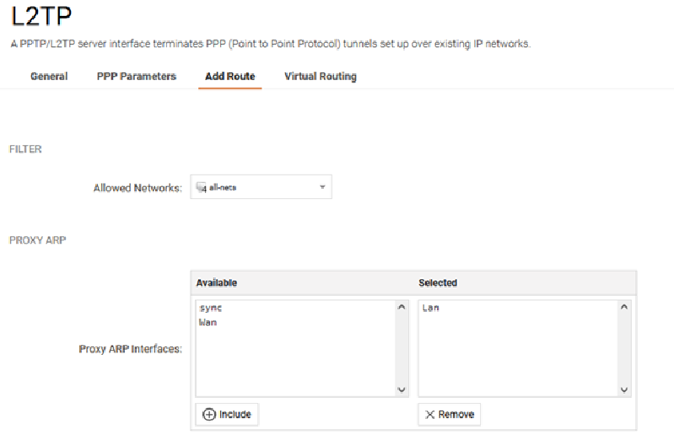Click the plus icon on Include
Image resolution: width=674 pixels, height=435 pixels.
(x=209, y=415)
